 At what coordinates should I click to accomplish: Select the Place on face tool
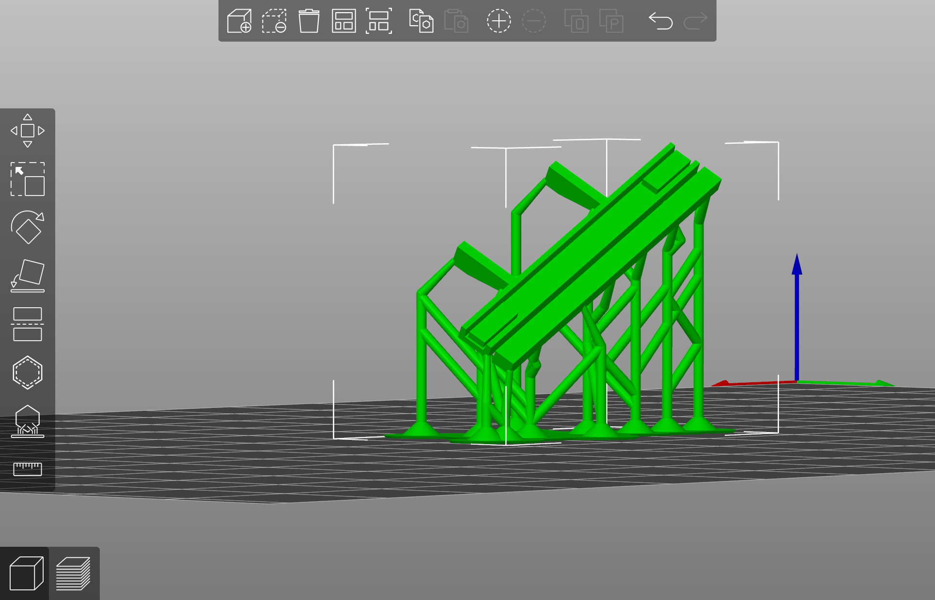tap(28, 276)
